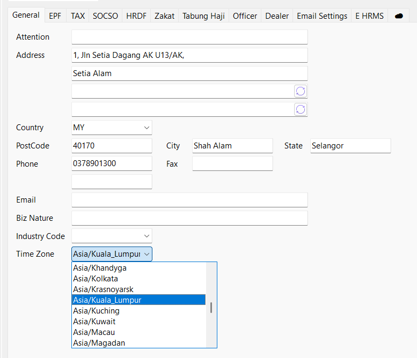
Task: Open the cloud icon tab
Action: (399, 16)
